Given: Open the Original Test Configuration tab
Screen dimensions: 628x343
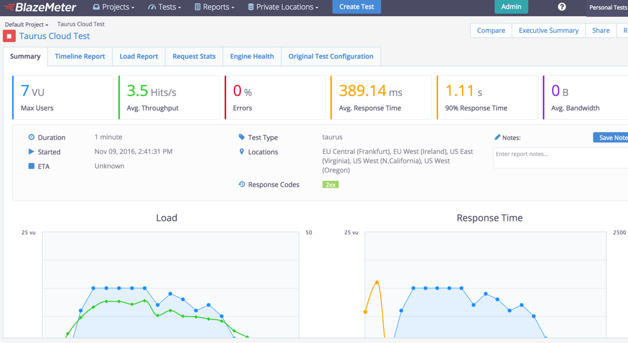Looking at the screenshot, I should pyautogui.click(x=331, y=57).
